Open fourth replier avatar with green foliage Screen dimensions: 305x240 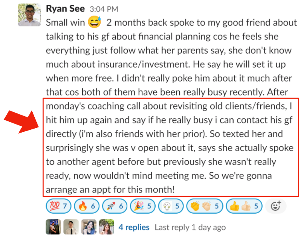click(107, 227)
